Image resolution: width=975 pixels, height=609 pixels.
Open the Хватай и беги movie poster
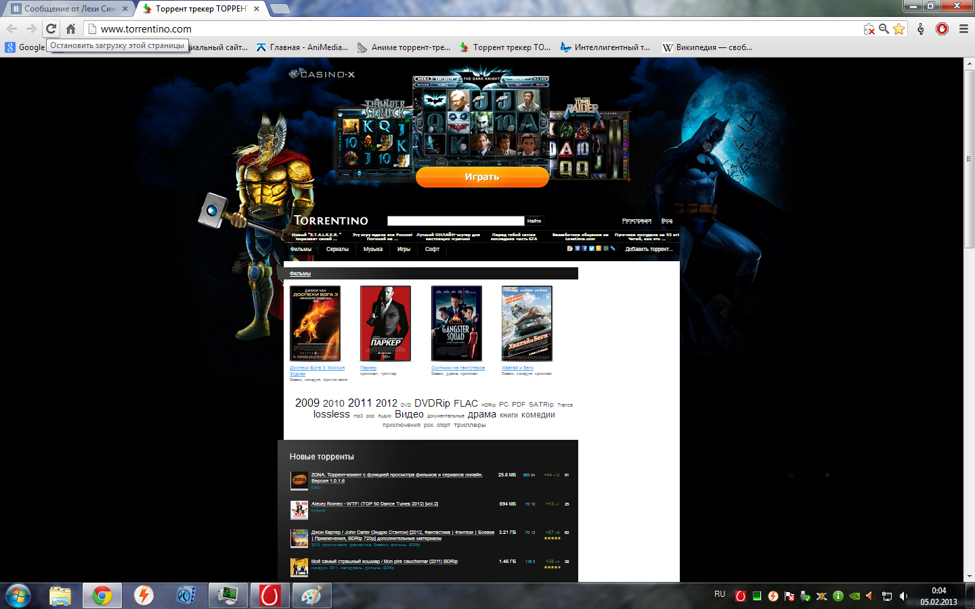pos(527,323)
